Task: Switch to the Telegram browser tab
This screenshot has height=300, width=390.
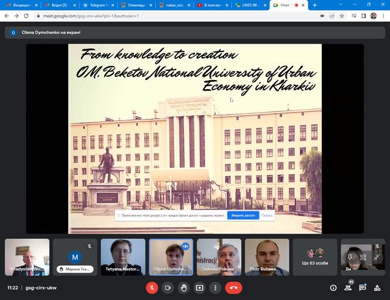Action: click(97, 5)
